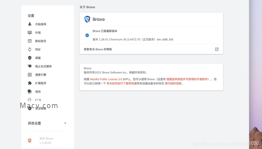Open the 搜索引擎 settings page

tap(40, 75)
